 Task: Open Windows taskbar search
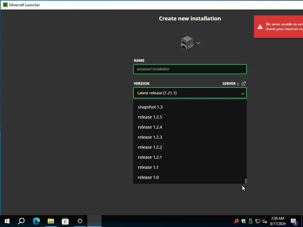coord(21,221)
